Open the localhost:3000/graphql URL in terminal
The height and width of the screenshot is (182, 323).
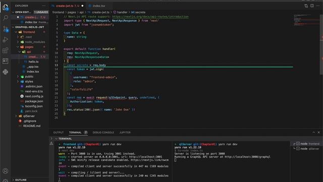(247, 157)
